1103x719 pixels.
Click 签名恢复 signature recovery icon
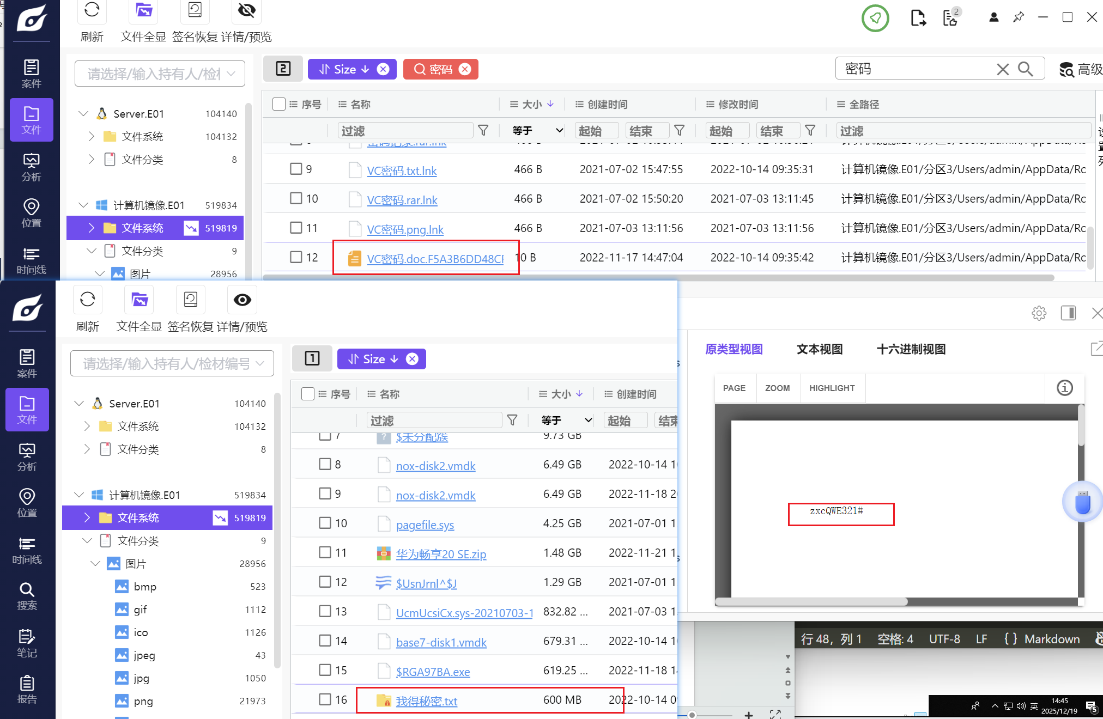195,10
